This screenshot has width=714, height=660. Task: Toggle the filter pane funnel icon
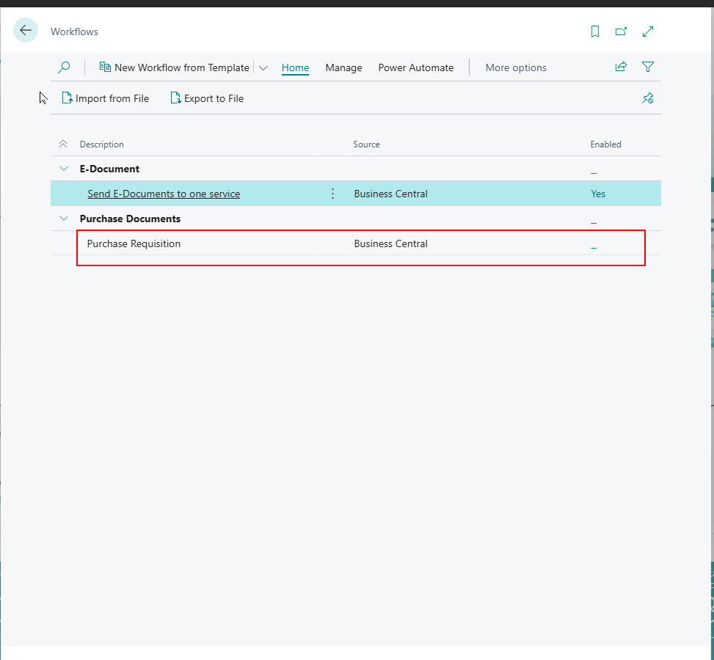coord(648,67)
